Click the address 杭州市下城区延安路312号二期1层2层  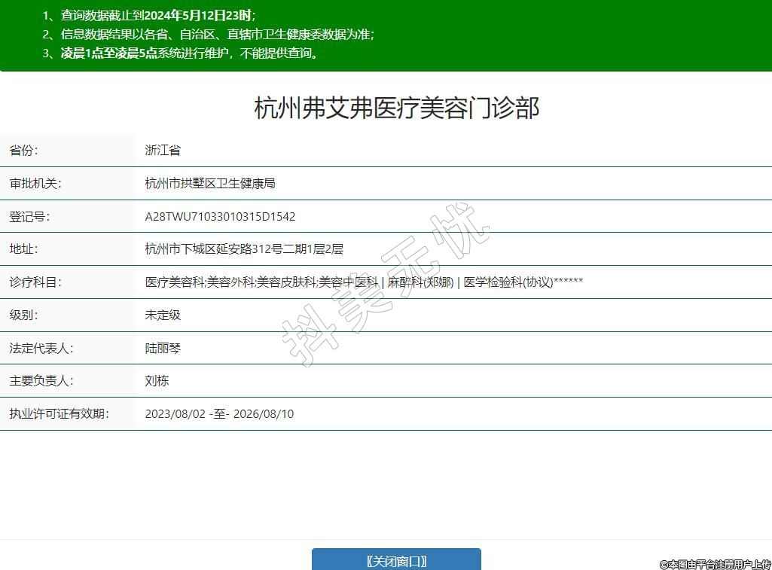tap(244, 249)
